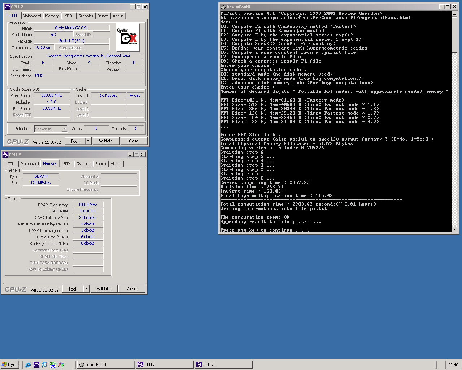Image resolution: width=462 pixels, height=370 pixels.
Task: Click Close button in CPU-Z processor window
Action: pyautogui.click(x=134, y=141)
